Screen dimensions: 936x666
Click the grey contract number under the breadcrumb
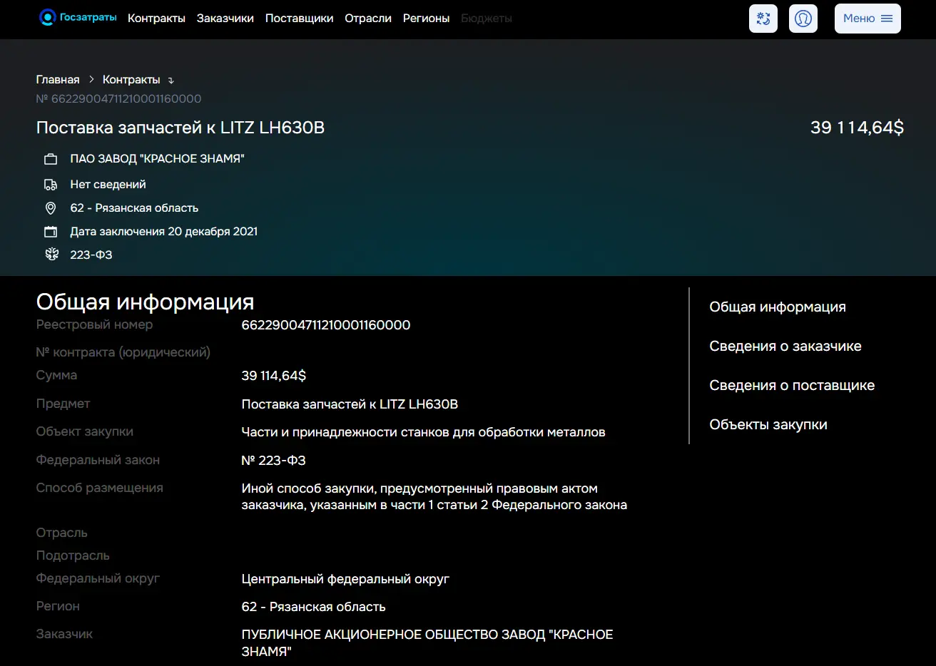(x=118, y=99)
